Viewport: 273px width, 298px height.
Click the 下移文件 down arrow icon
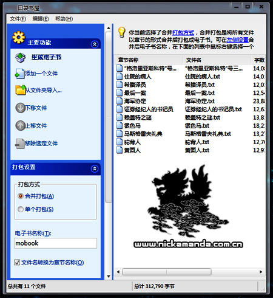click(20, 108)
